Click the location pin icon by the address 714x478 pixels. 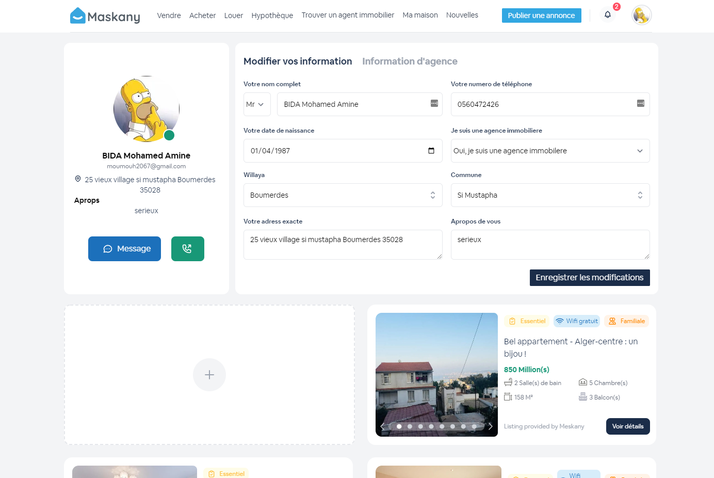coord(78,179)
